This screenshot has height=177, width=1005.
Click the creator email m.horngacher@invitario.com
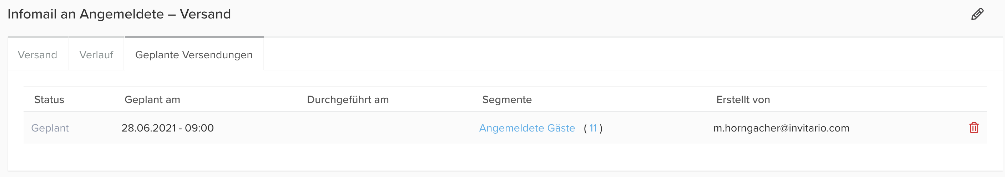pyautogui.click(x=781, y=128)
